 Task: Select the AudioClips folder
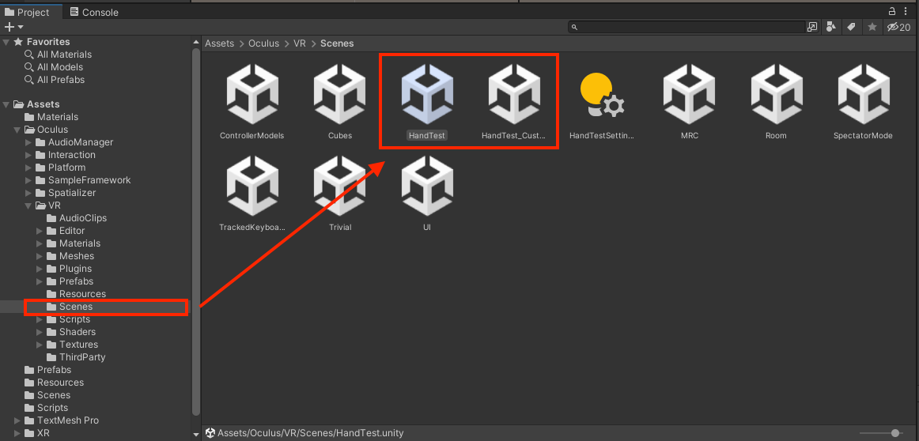click(x=77, y=218)
